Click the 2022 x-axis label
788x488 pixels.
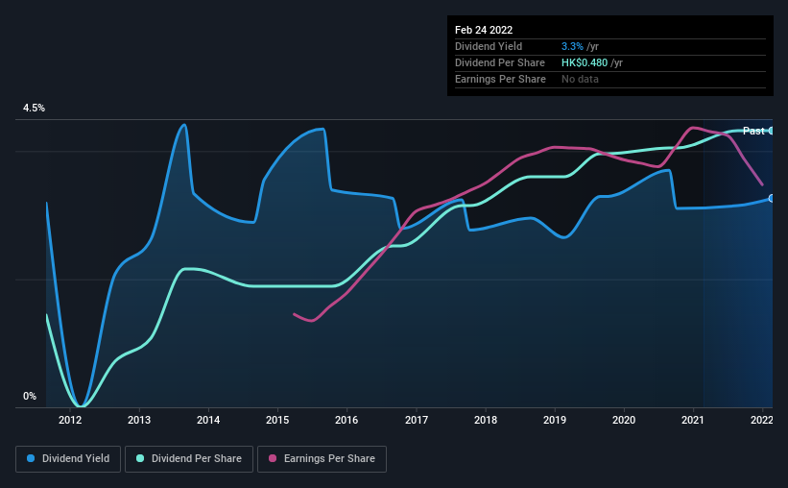[x=762, y=420]
